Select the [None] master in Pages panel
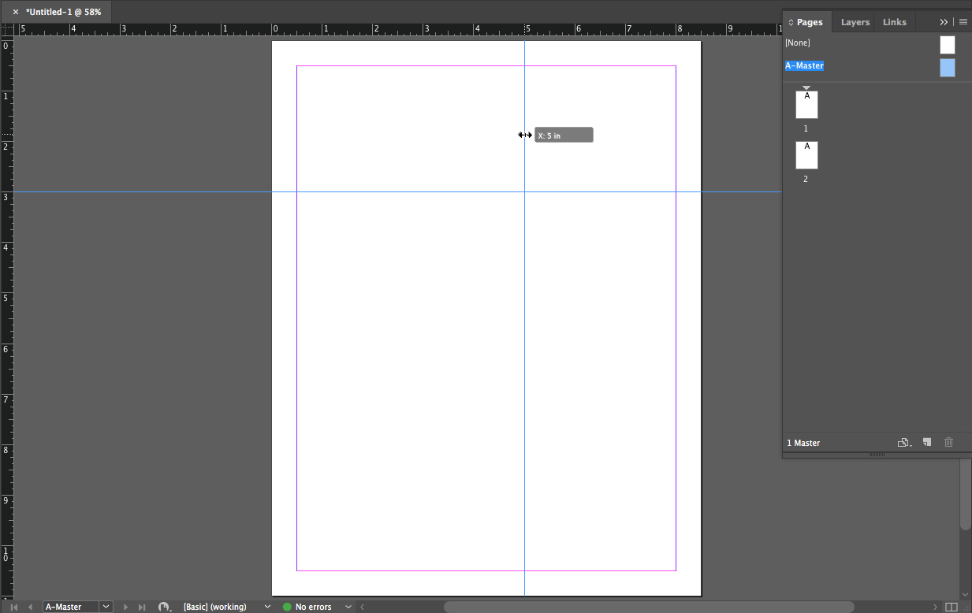The image size is (972, 613). pyautogui.click(x=797, y=43)
